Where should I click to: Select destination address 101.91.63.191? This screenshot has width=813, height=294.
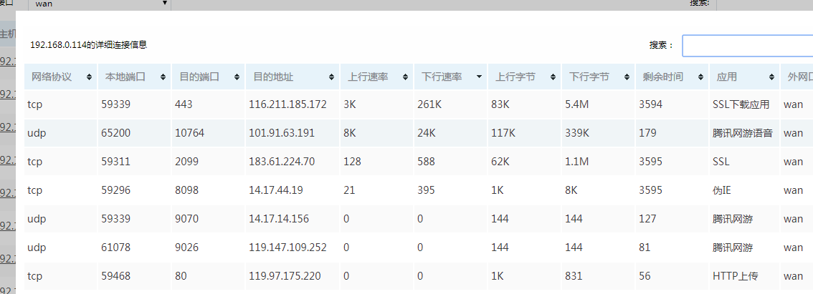(282, 133)
